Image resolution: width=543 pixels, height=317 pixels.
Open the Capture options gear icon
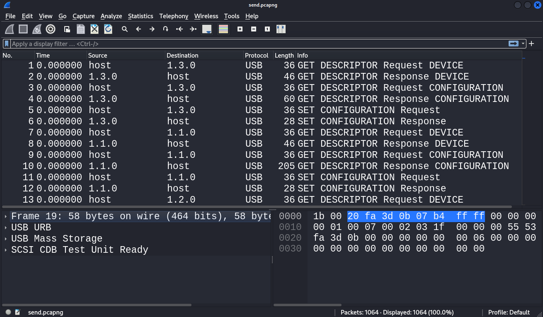[51, 29]
